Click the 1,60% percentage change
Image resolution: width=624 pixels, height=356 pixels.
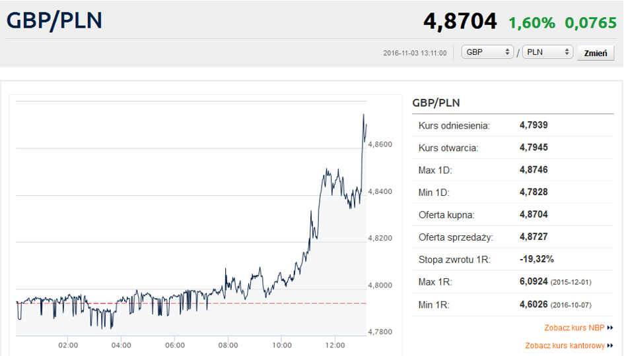(532, 23)
